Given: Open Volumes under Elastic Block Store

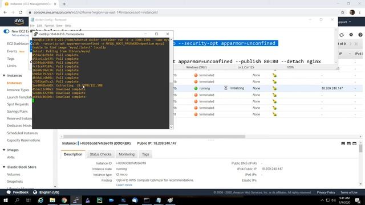Looking at the screenshot, I should (x=14, y=174).
